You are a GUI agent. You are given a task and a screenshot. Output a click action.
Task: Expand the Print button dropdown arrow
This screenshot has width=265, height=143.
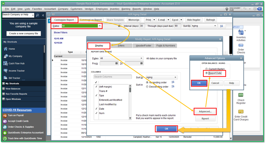click(154, 20)
